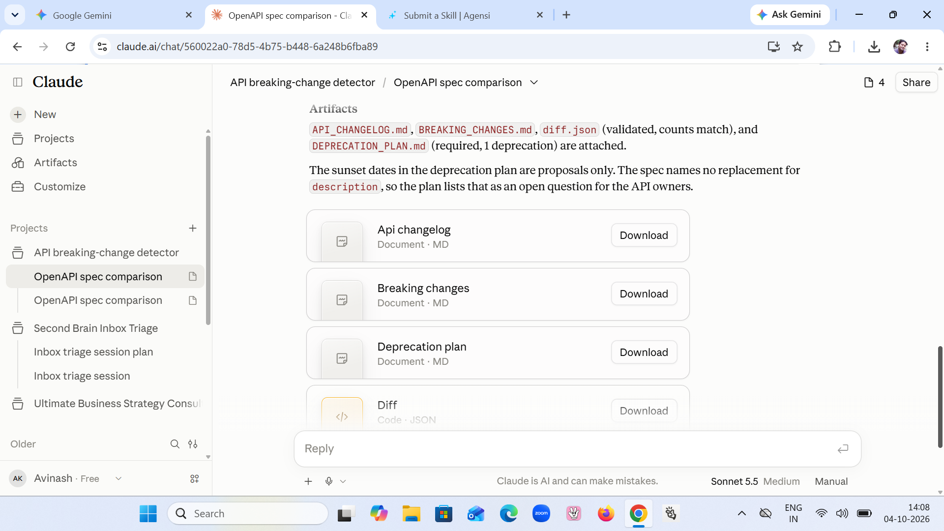This screenshot has width=944, height=531.
Task: Change the Manual mode setting
Action: (x=831, y=481)
